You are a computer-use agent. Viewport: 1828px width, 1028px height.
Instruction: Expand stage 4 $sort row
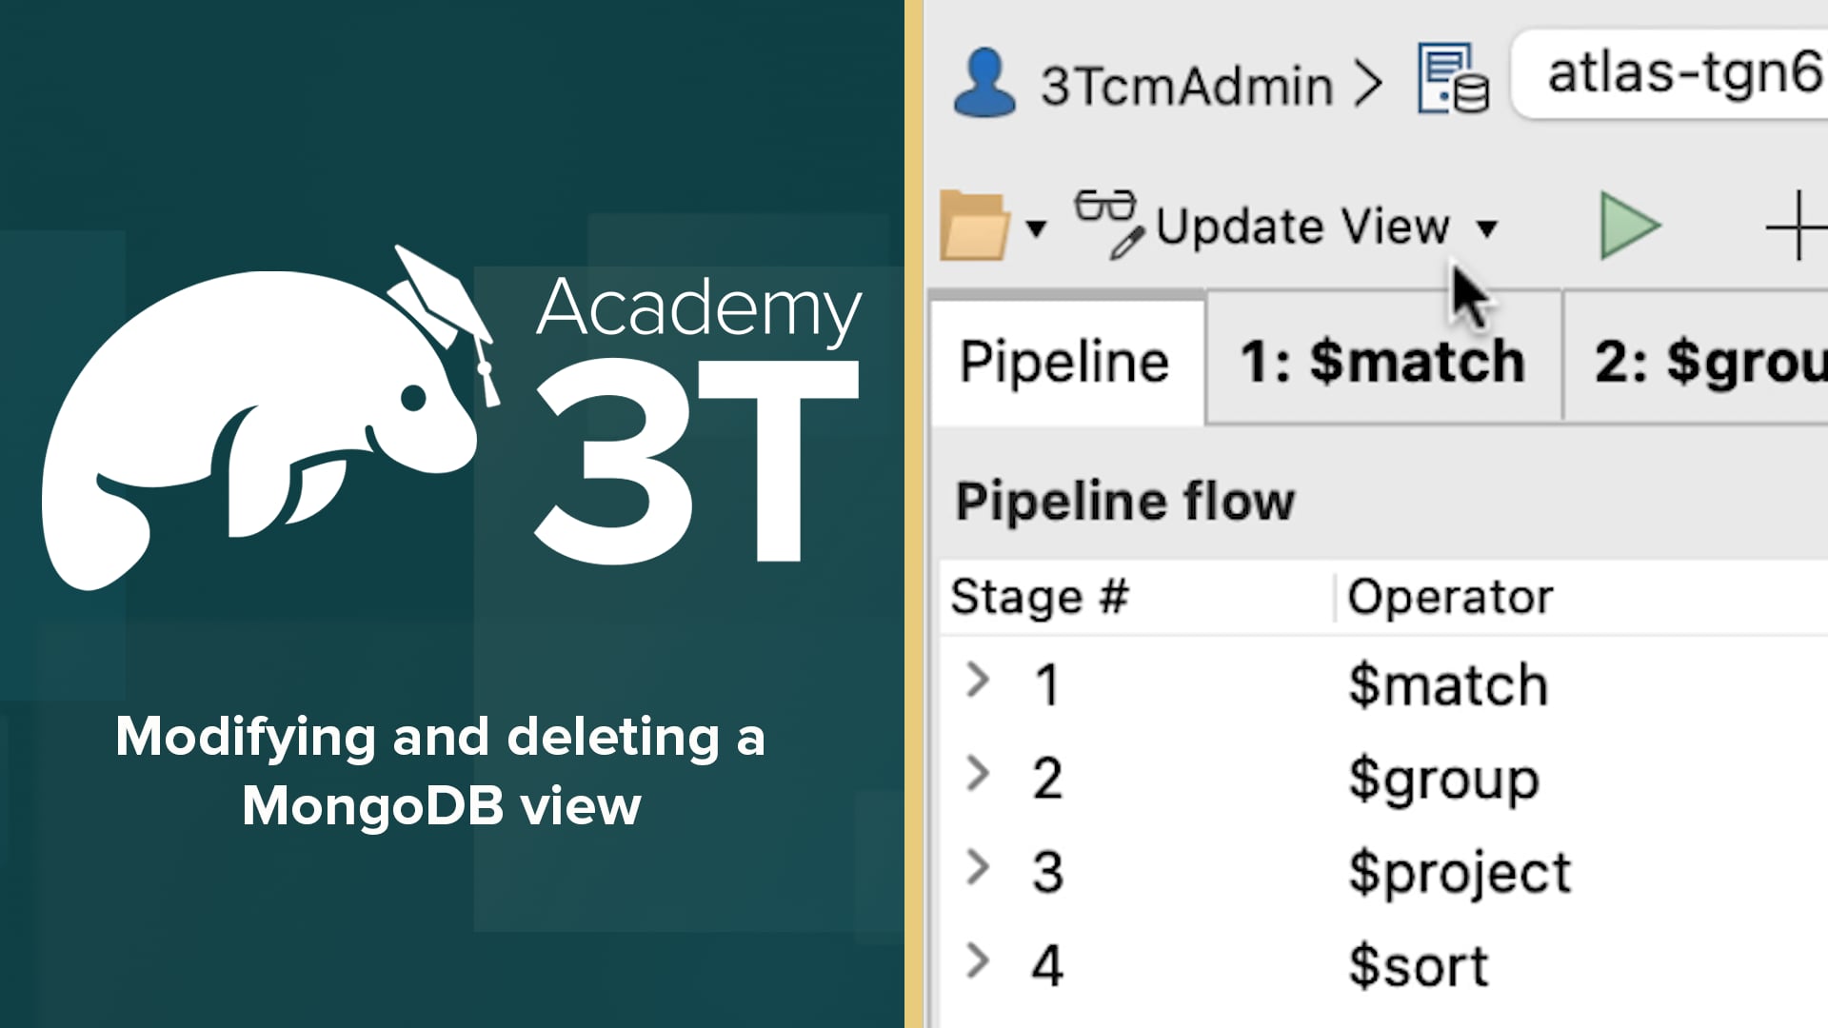click(x=978, y=960)
